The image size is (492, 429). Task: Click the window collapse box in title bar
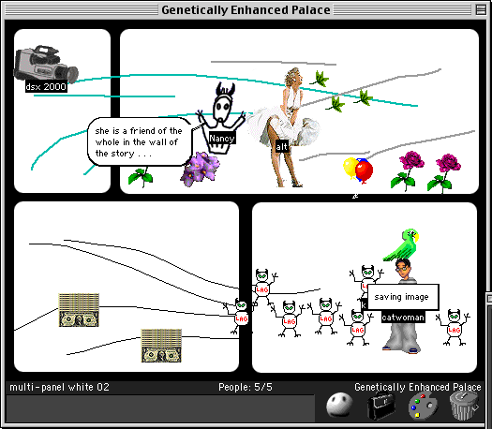click(x=481, y=9)
